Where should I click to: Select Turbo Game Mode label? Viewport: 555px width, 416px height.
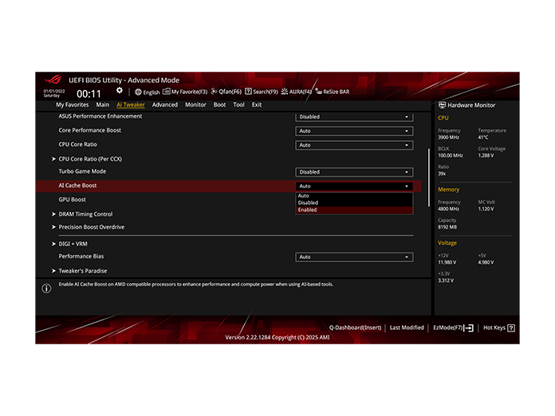[82, 171]
